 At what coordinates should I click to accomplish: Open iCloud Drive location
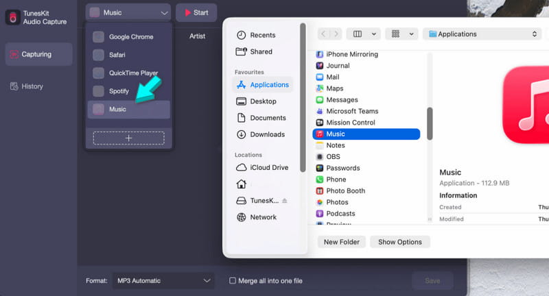point(263,167)
